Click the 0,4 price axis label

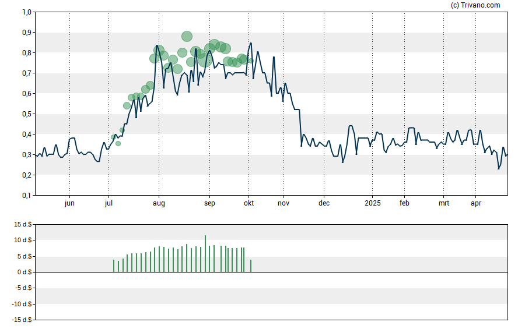(x=27, y=134)
